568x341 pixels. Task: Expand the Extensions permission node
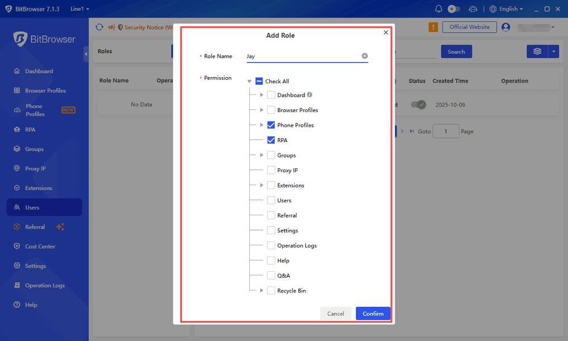(261, 185)
